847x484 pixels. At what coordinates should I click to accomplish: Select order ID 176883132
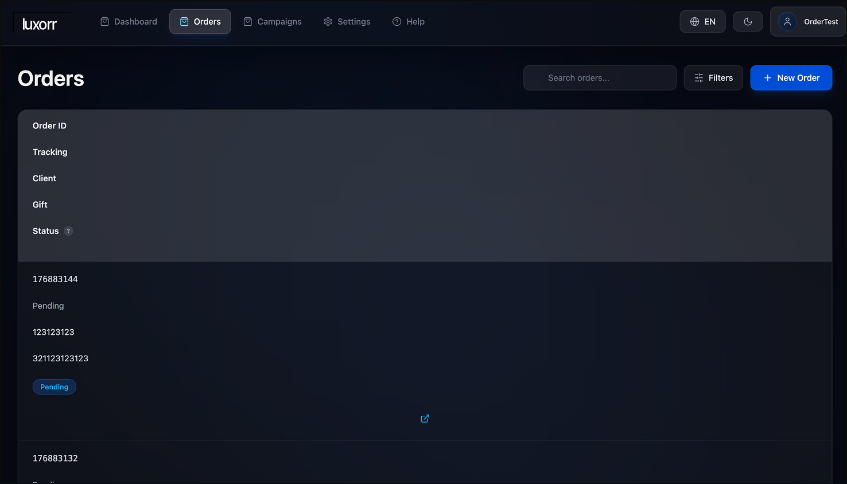click(x=55, y=458)
